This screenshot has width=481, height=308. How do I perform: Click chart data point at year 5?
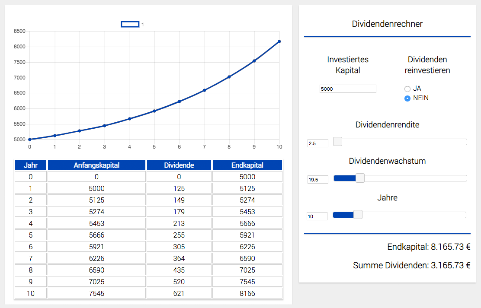point(154,111)
